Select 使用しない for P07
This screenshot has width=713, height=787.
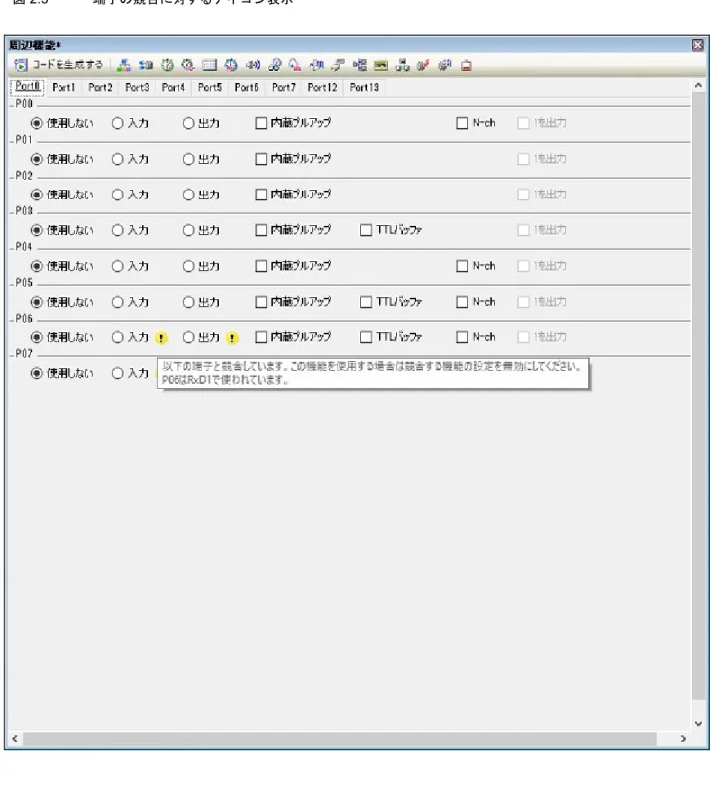[x=61, y=373]
